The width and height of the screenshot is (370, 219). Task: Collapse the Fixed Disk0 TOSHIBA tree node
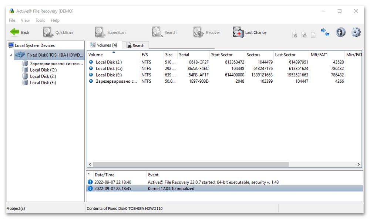(x=11, y=55)
